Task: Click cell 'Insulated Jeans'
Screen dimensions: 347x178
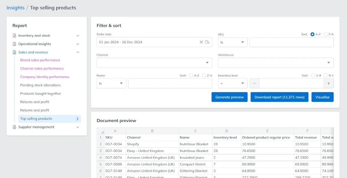Action: pos(195,158)
